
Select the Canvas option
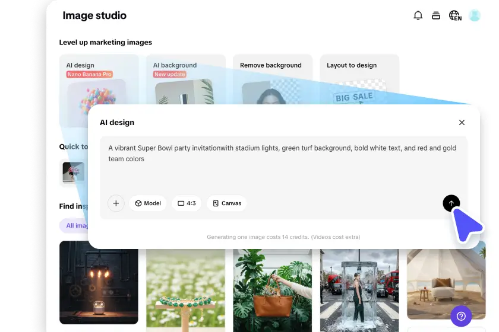[226, 203]
